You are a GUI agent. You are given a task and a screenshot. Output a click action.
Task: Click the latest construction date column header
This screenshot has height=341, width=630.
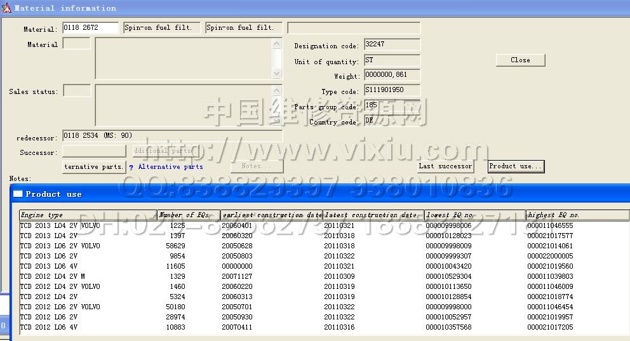click(x=373, y=215)
